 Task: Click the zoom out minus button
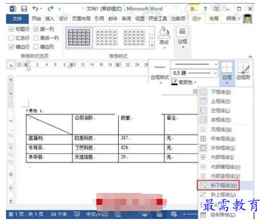point(185,214)
